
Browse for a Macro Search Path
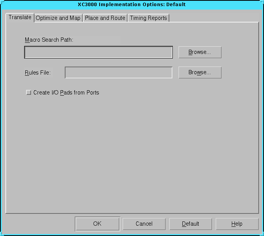click(x=200, y=52)
